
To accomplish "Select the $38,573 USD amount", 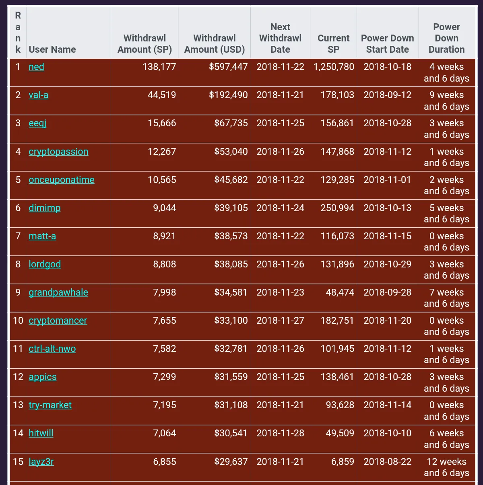I will pos(231,236).
